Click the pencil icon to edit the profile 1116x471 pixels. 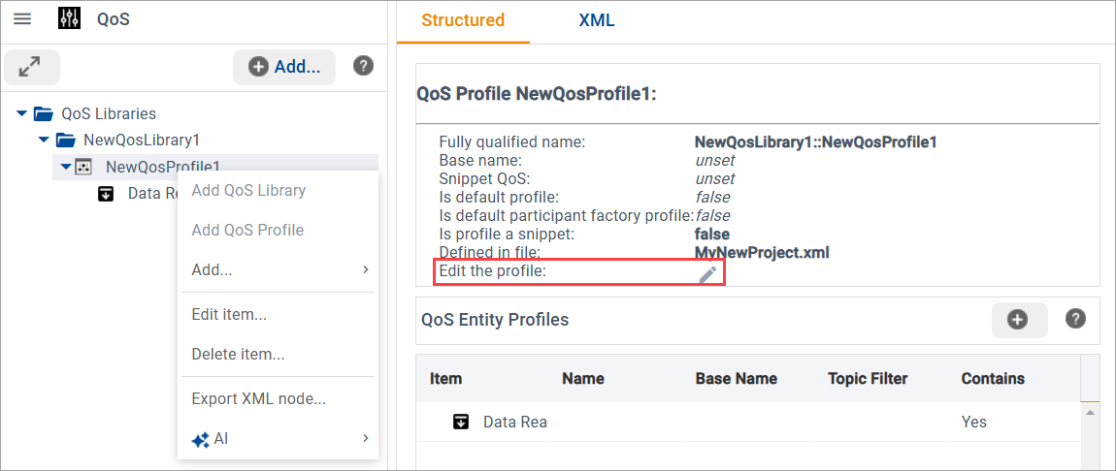click(708, 274)
